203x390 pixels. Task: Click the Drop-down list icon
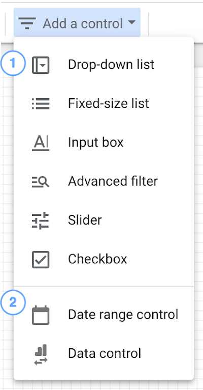click(x=41, y=65)
